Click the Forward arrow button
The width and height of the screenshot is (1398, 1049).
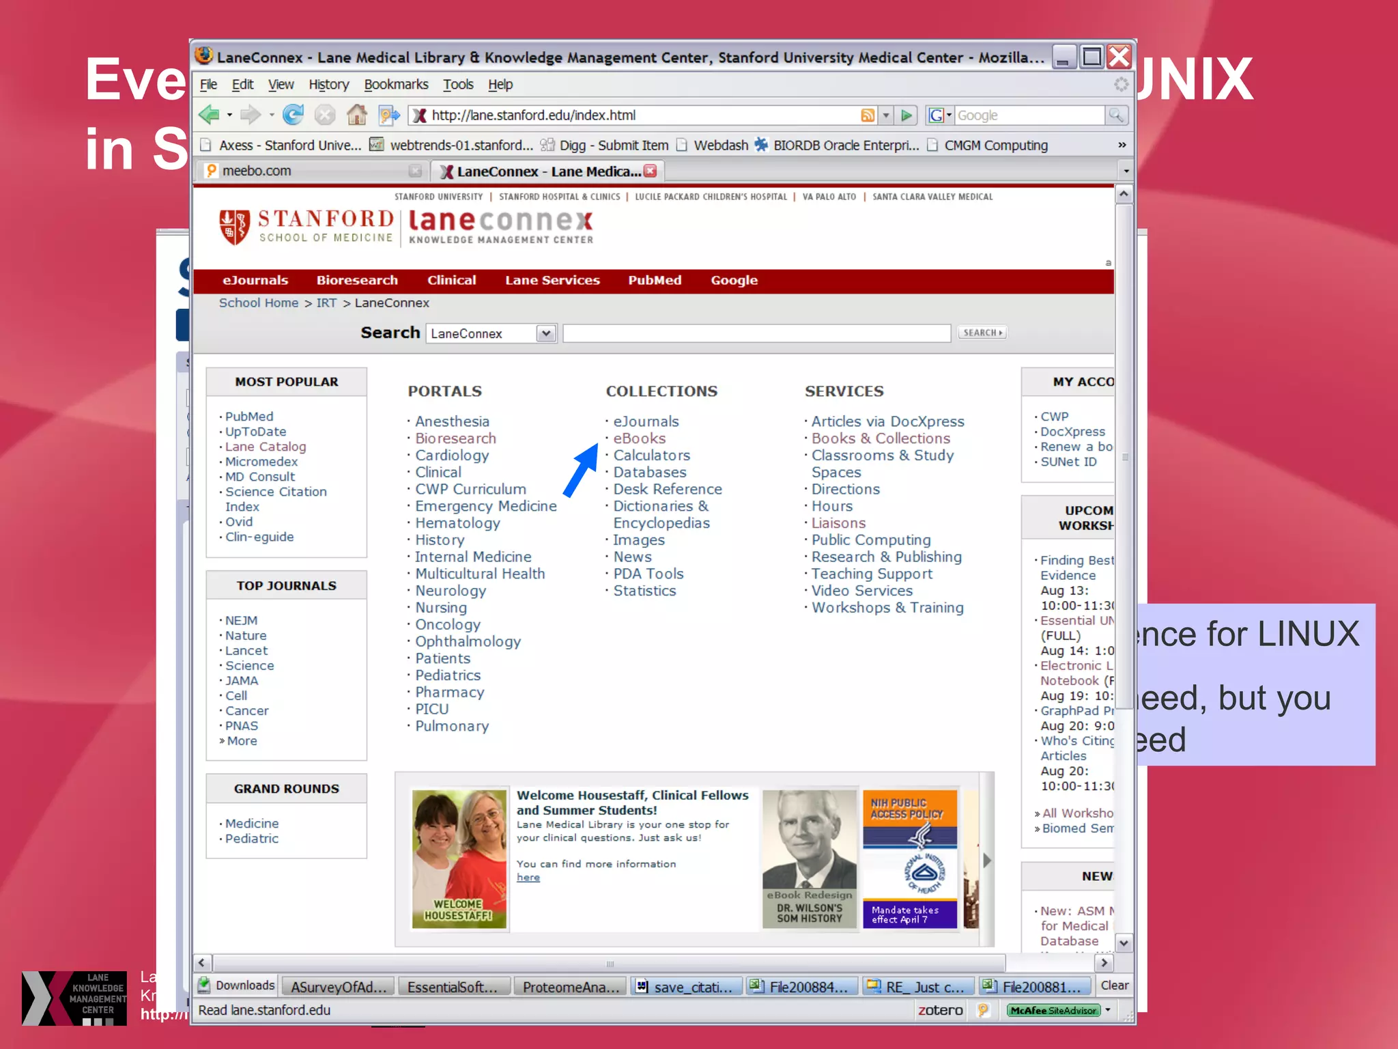[x=250, y=115]
